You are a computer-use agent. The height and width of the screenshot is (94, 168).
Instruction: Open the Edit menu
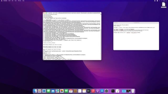point(13,1)
